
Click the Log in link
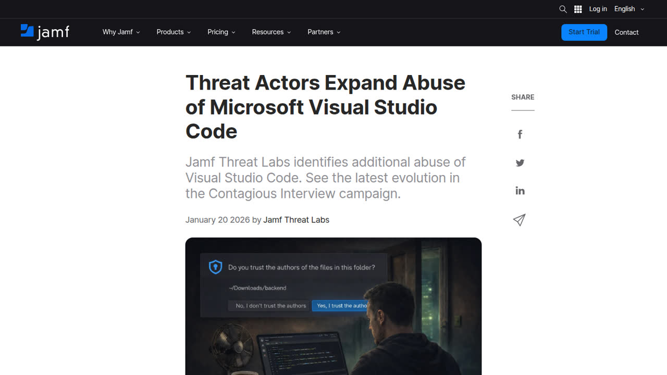coord(598,9)
